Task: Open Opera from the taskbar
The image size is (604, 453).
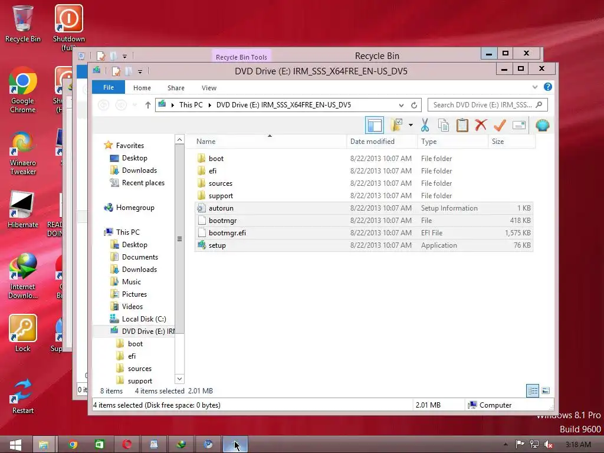Action: tap(127, 445)
